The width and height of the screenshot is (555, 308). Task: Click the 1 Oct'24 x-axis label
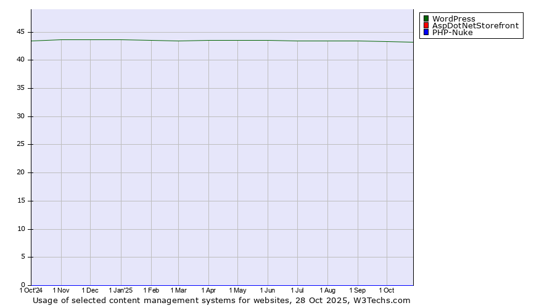click(31, 290)
